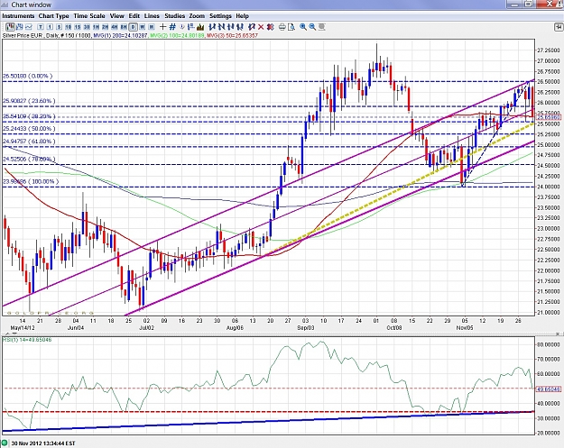This screenshot has height=448, width=564.
Task: Click the 25.24433 (50.00%) Fibonacci label
Action: click(x=29, y=129)
